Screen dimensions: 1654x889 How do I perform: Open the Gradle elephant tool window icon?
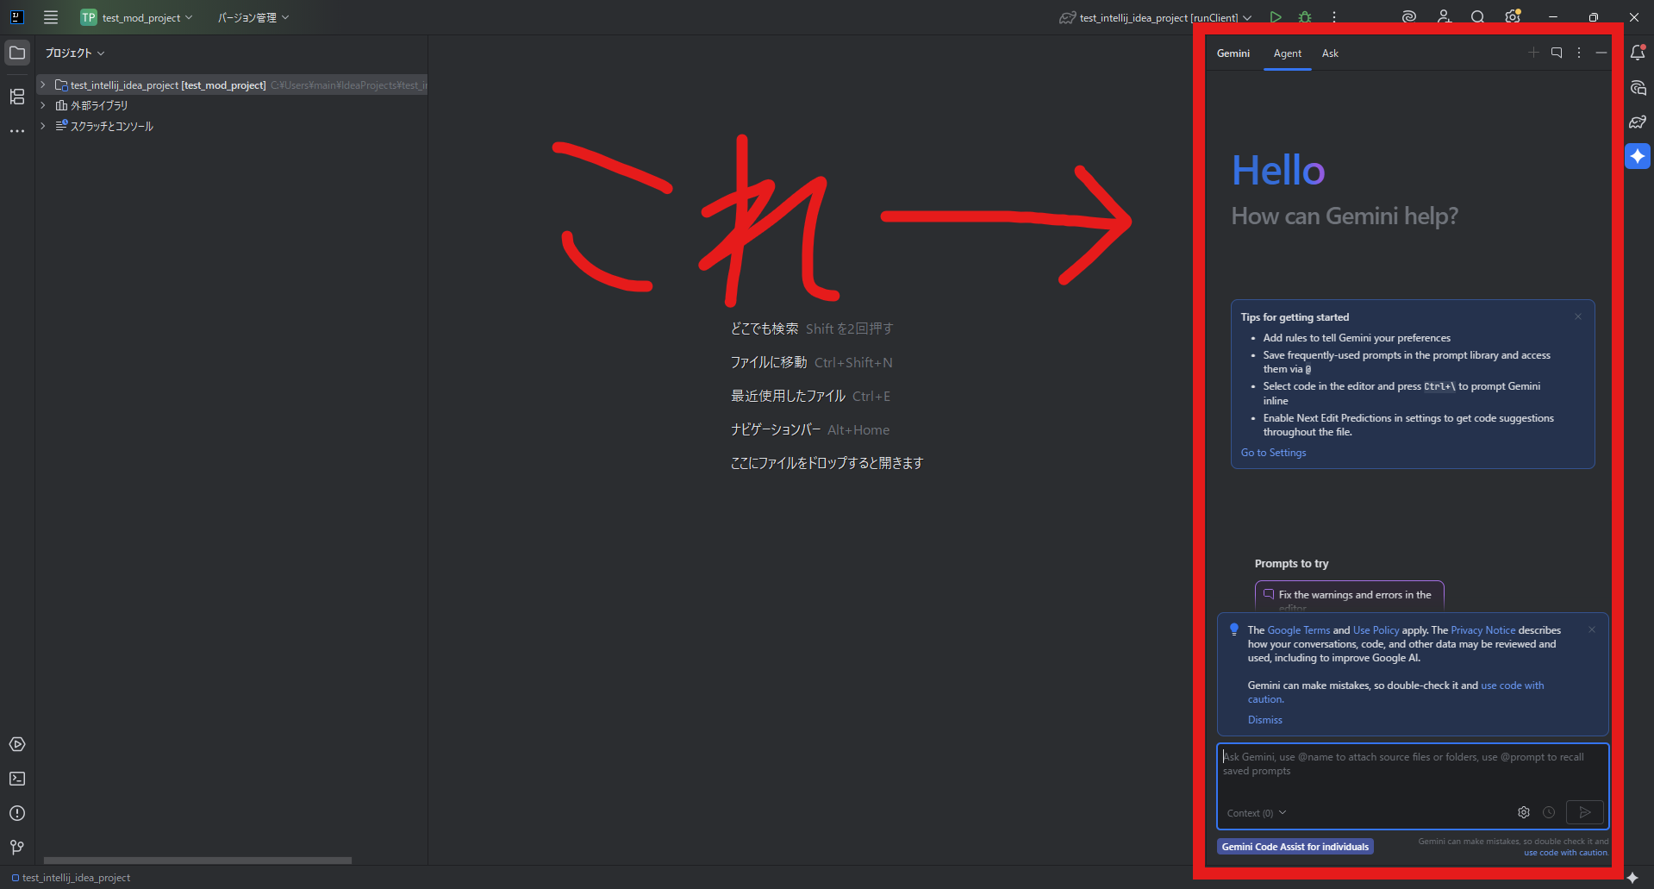(x=1638, y=122)
